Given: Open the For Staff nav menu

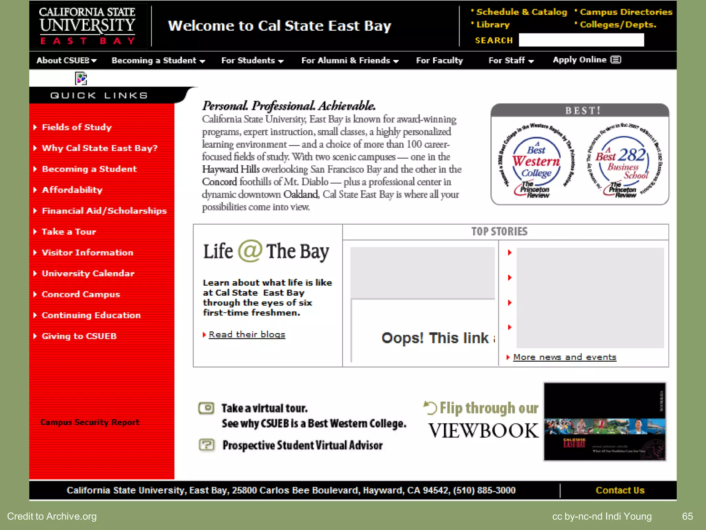Looking at the screenshot, I should click(x=511, y=60).
